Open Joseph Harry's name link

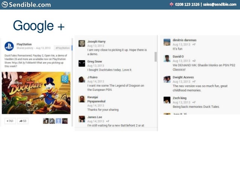click(x=96, y=41)
